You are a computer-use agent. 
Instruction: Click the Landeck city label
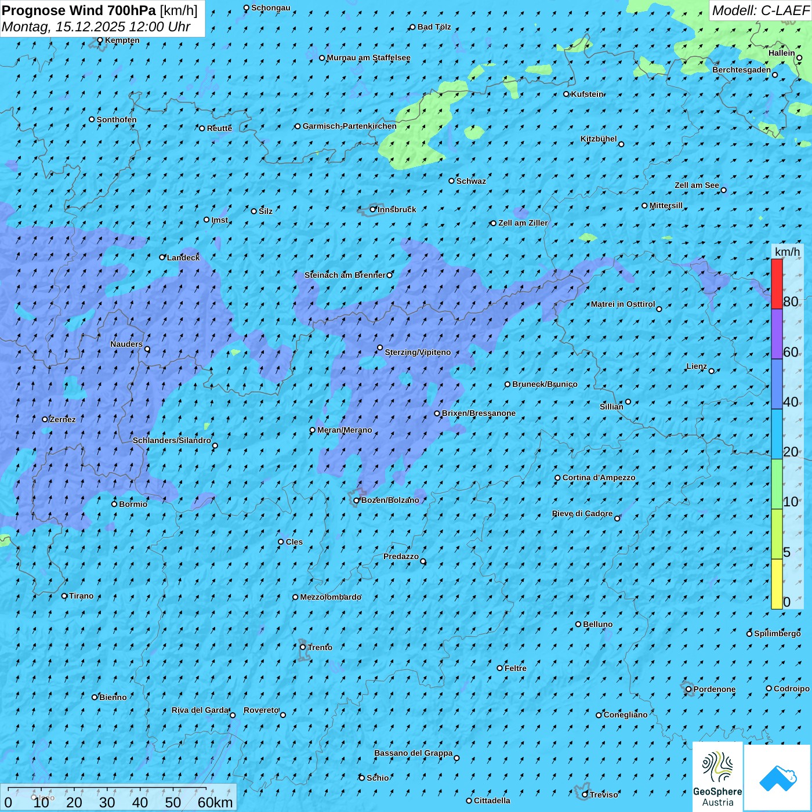click(183, 258)
